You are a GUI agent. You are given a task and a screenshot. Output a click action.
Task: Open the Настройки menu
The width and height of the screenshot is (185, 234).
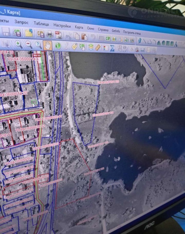[62, 26]
